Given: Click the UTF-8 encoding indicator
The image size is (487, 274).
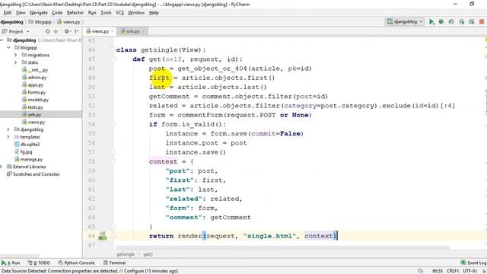Looking at the screenshot, I should click(470, 271).
